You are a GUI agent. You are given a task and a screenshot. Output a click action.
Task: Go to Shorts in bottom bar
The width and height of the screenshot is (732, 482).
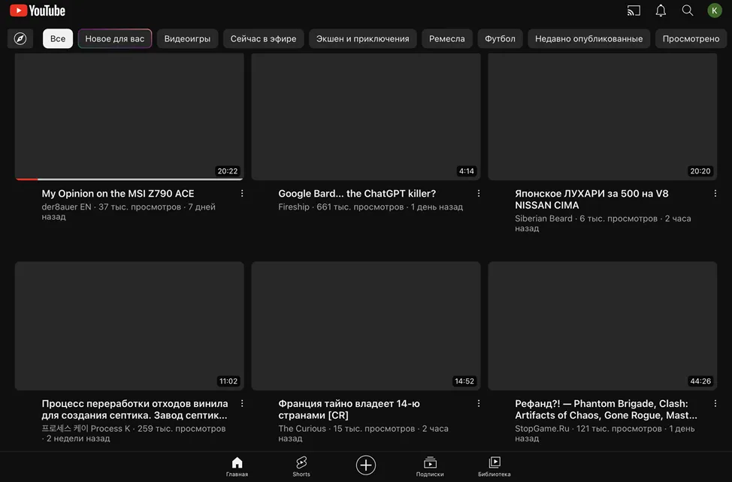click(x=301, y=466)
